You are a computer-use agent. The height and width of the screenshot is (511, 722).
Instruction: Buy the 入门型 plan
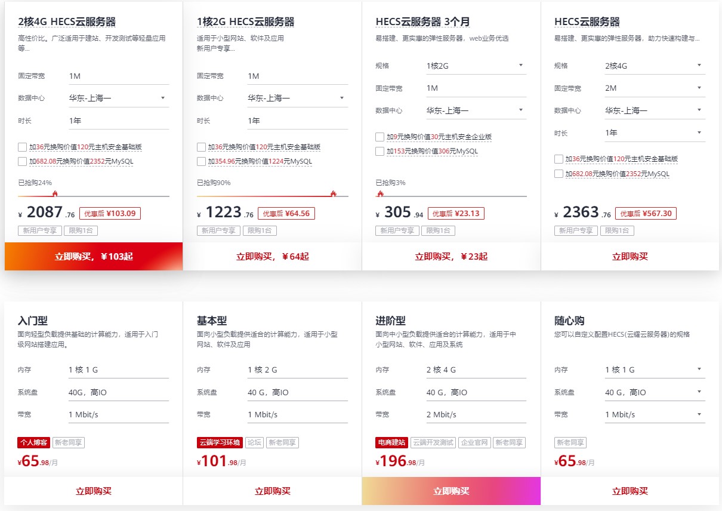coord(94,491)
